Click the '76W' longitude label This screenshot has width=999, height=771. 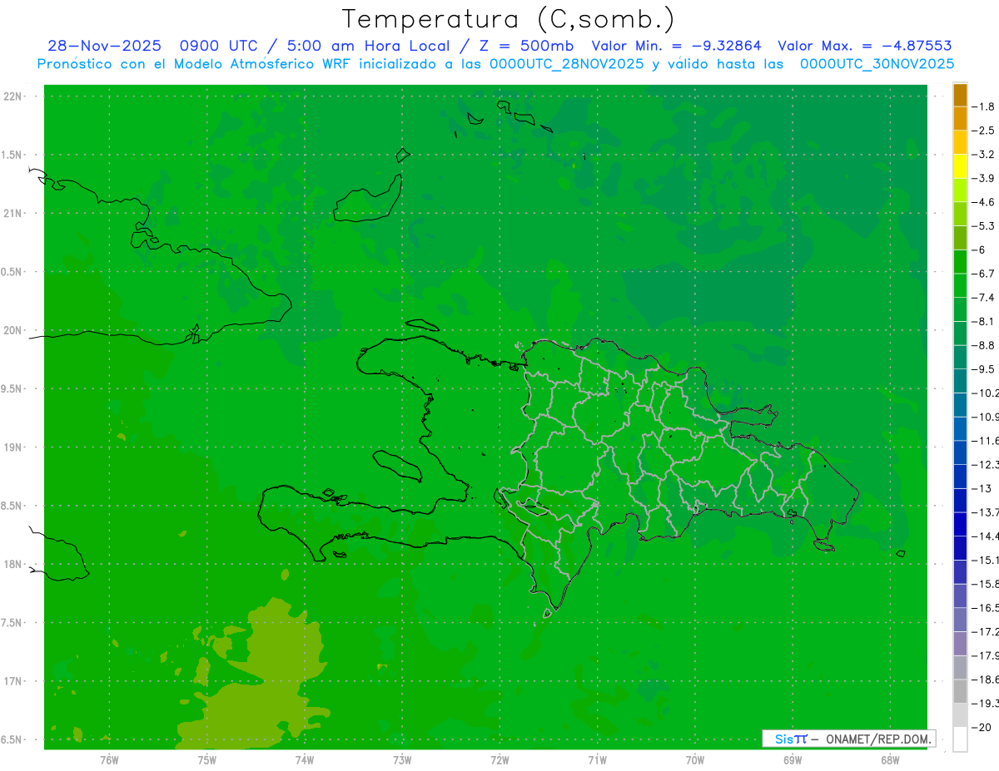(109, 759)
